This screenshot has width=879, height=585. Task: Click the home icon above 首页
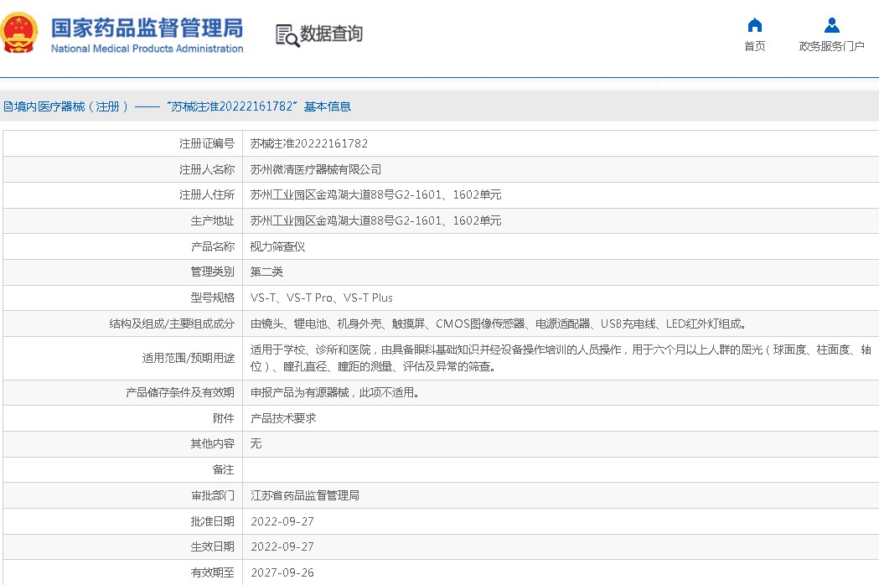(754, 24)
